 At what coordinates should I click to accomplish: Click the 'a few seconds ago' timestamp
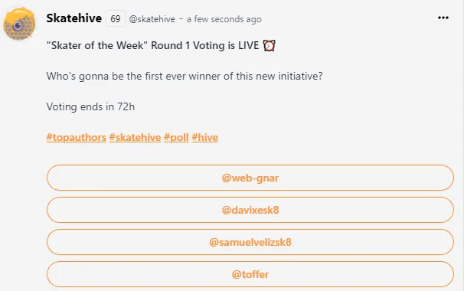[x=224, y=19]
